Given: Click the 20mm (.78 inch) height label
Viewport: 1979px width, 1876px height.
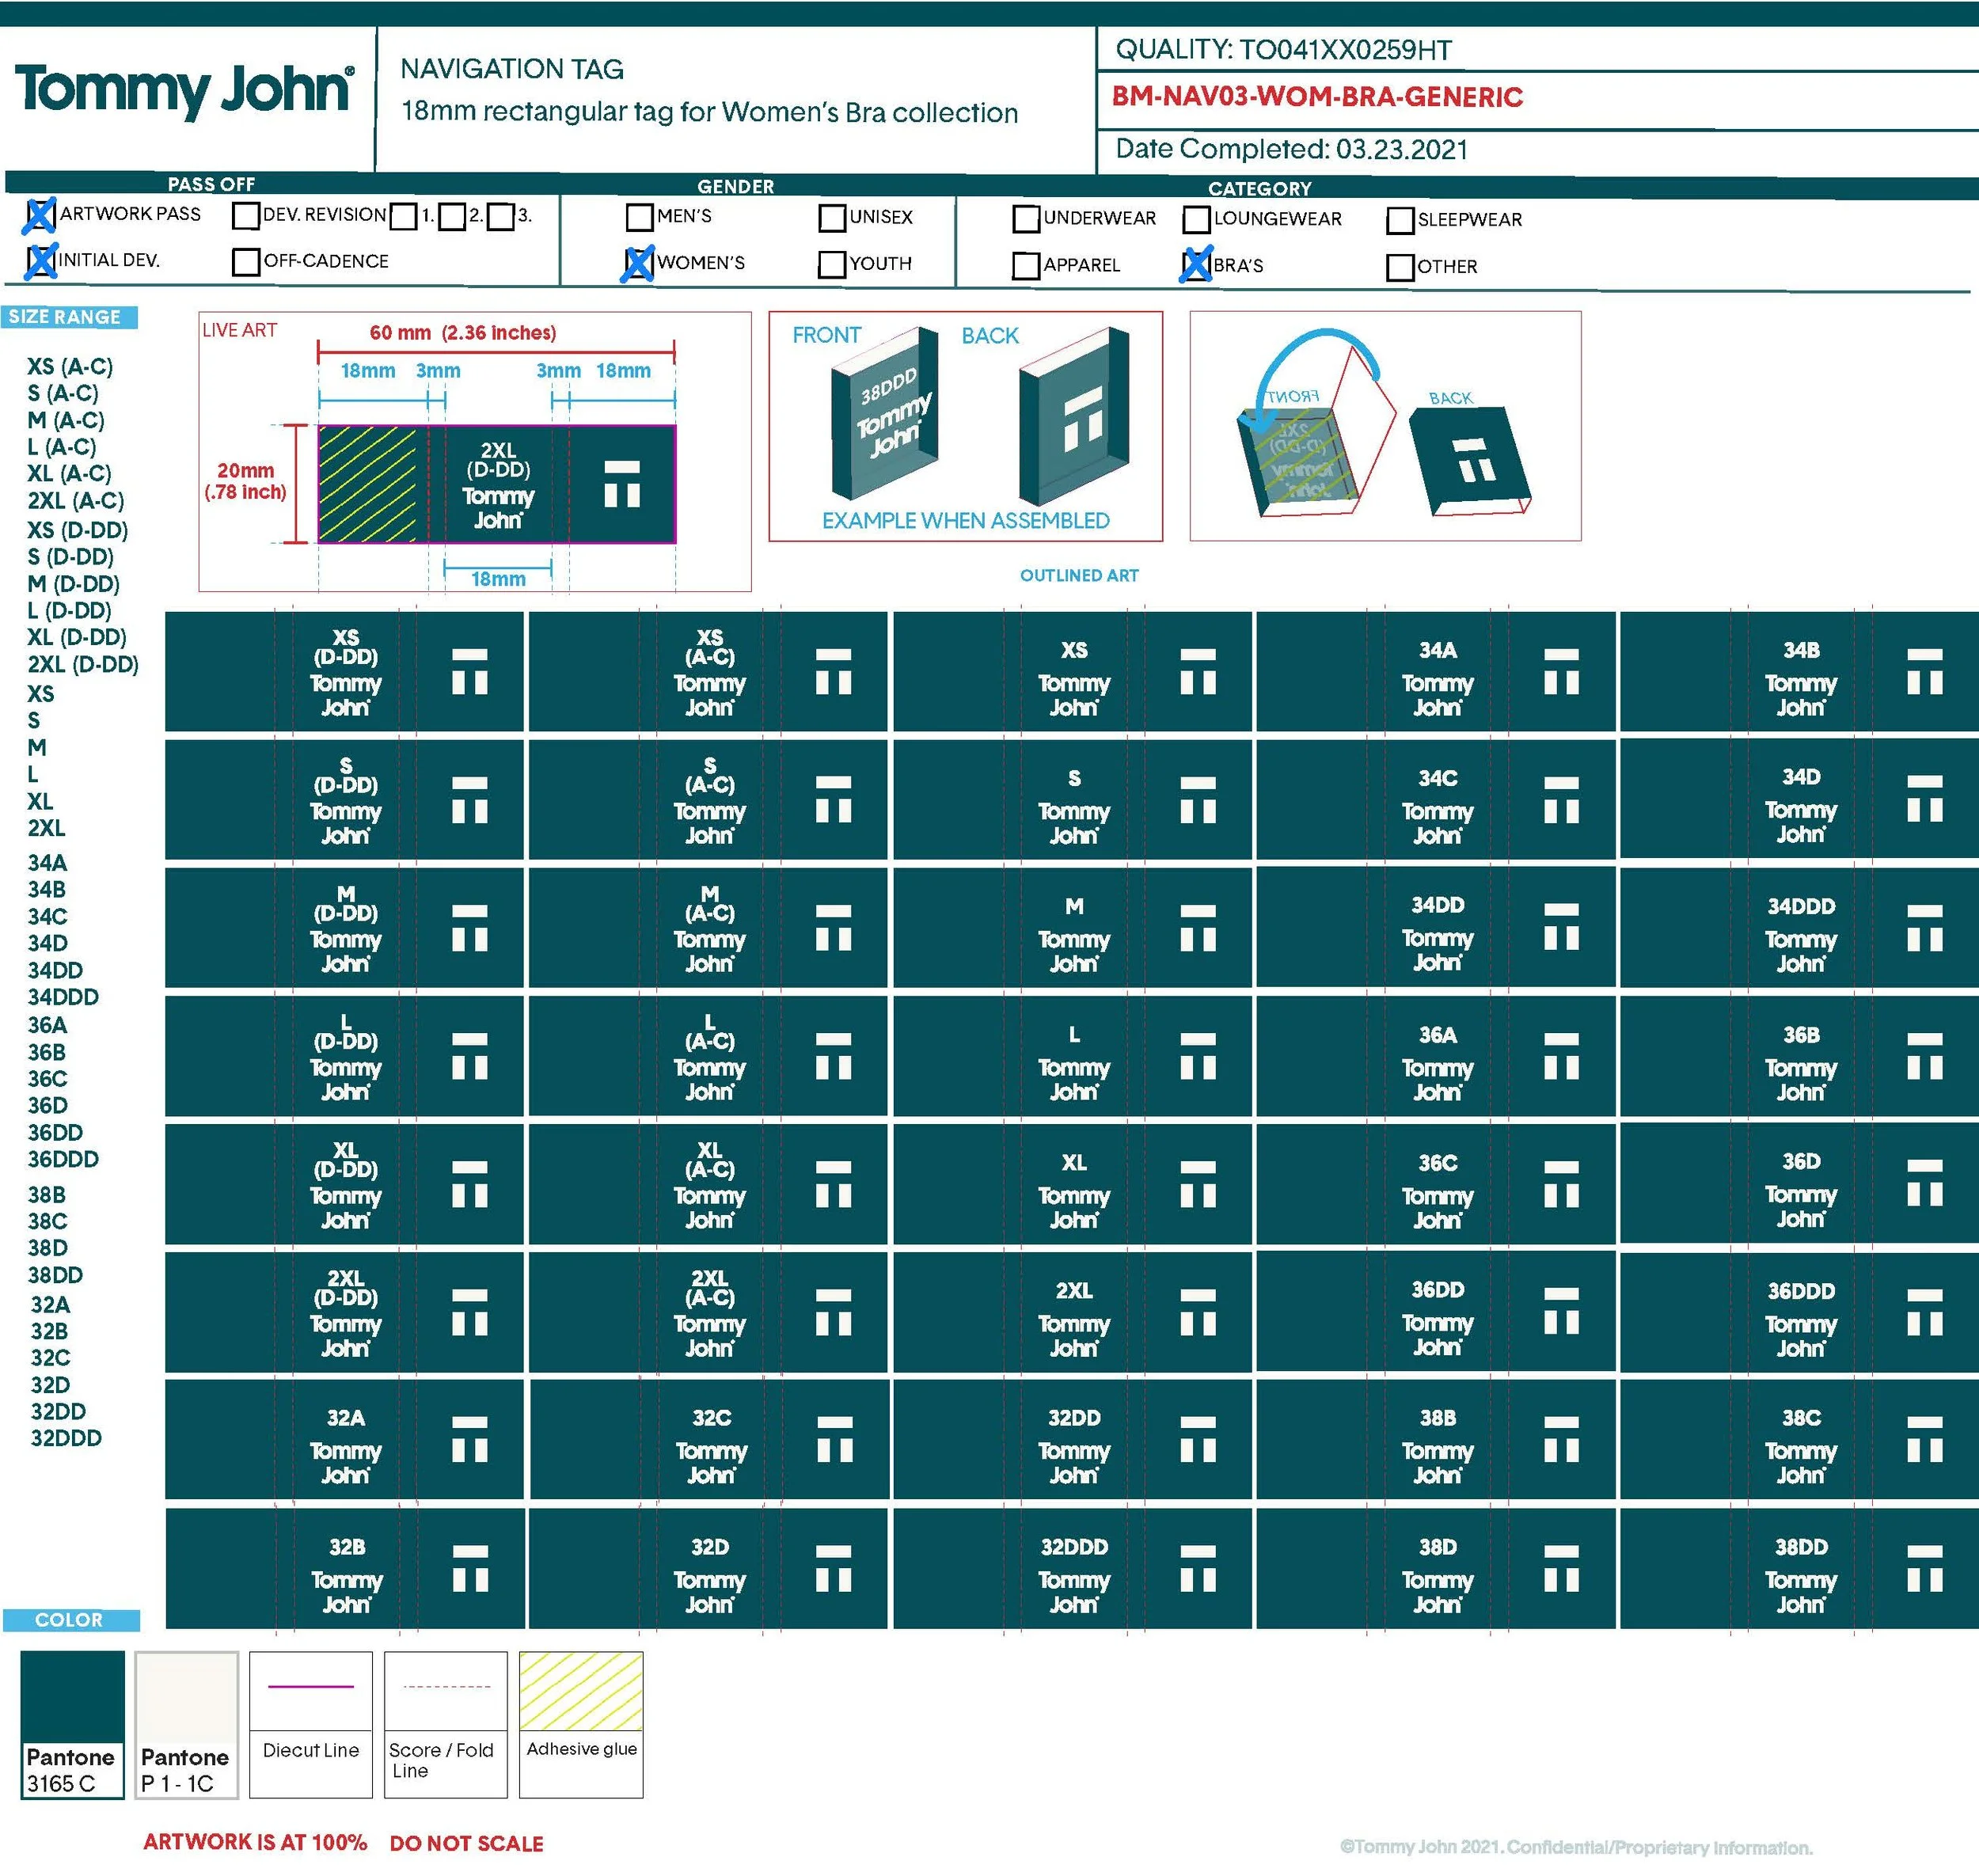Looking at the screenshot, I should pos(245,481).
